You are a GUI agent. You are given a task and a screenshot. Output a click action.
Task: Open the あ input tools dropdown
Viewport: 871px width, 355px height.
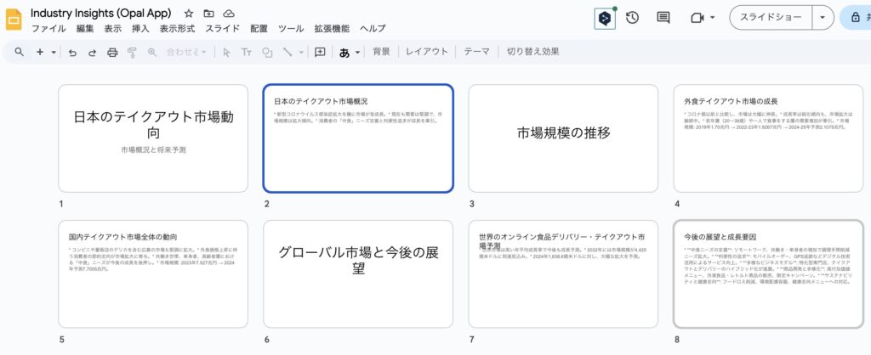pyautogui.click(x=358, y=52)
